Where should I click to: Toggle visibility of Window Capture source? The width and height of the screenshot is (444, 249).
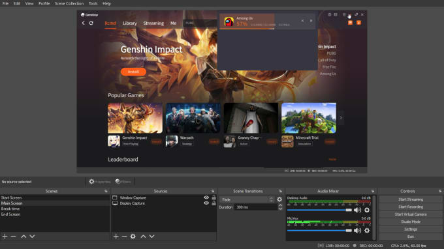[x=206, y=198]
